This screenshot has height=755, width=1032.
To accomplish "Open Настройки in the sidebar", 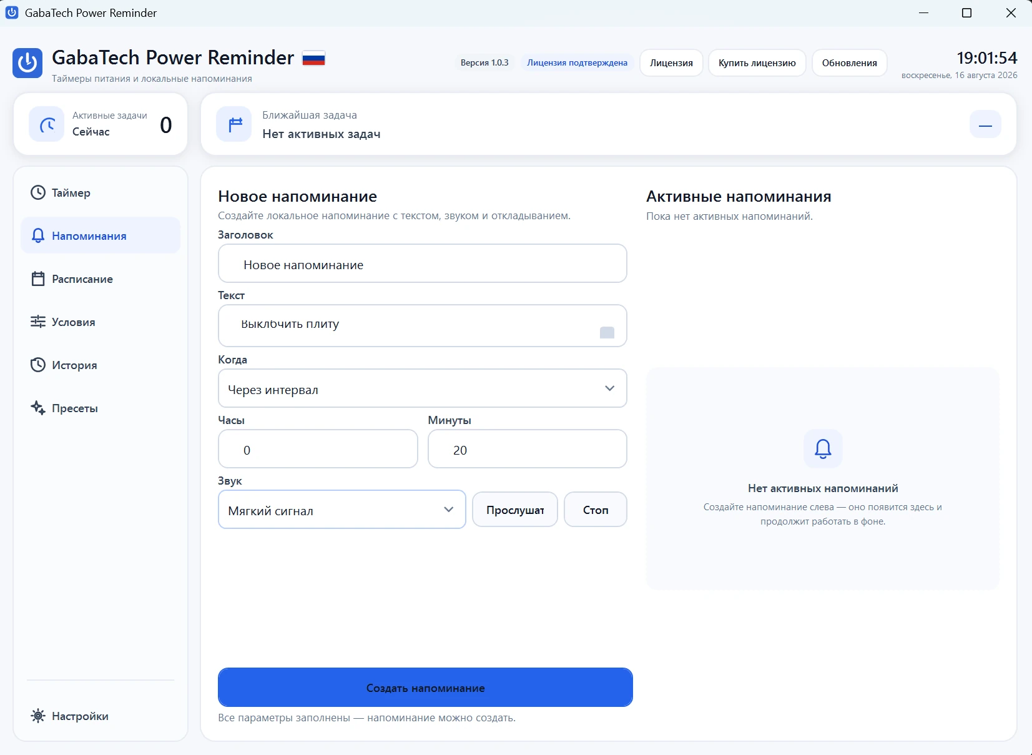I will 101,716.
